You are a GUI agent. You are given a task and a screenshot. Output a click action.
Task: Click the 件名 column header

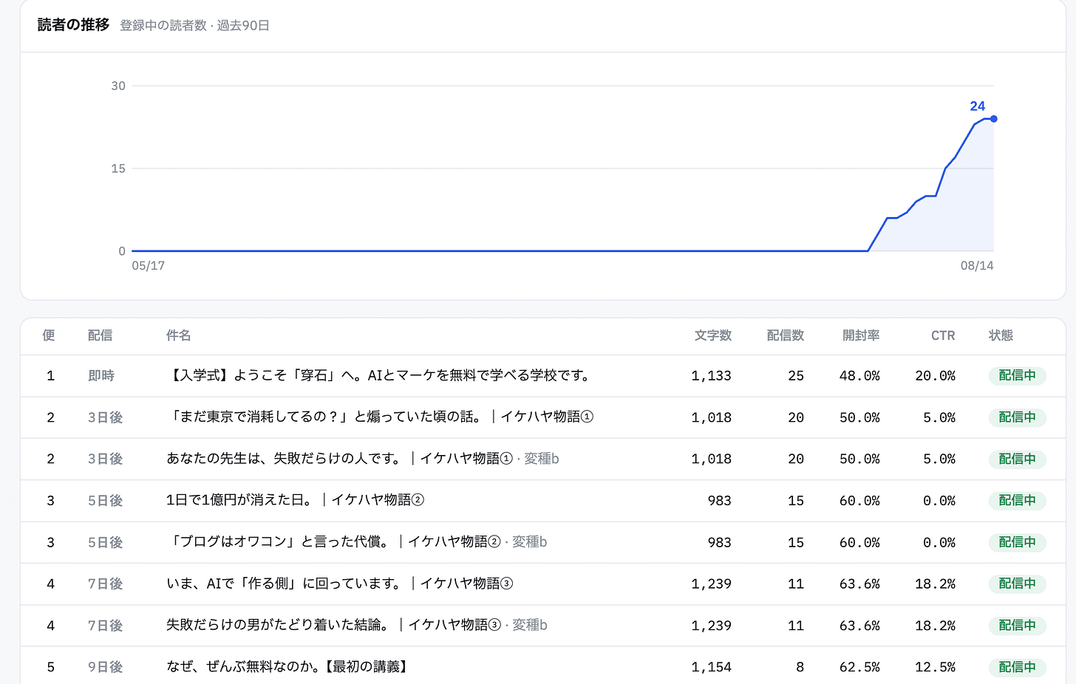[x=178, y=335]
